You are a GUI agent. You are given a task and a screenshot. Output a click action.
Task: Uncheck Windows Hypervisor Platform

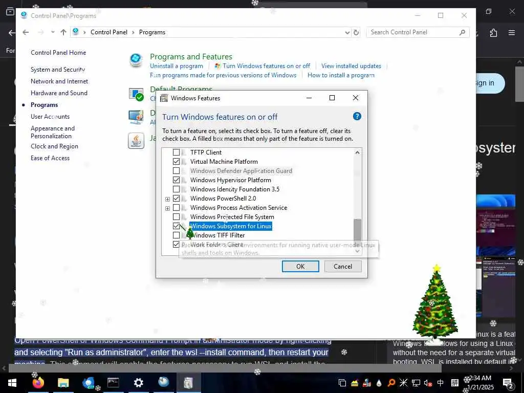tap(176, 180)
